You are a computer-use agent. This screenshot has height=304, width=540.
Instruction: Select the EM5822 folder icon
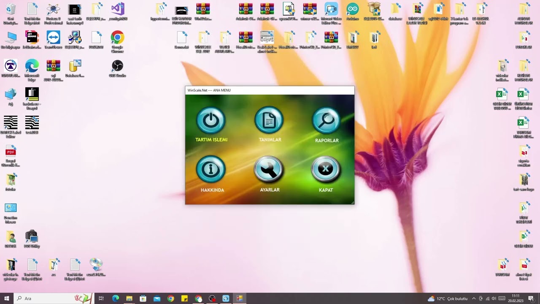pyautogui.click(x=352, y=40)
